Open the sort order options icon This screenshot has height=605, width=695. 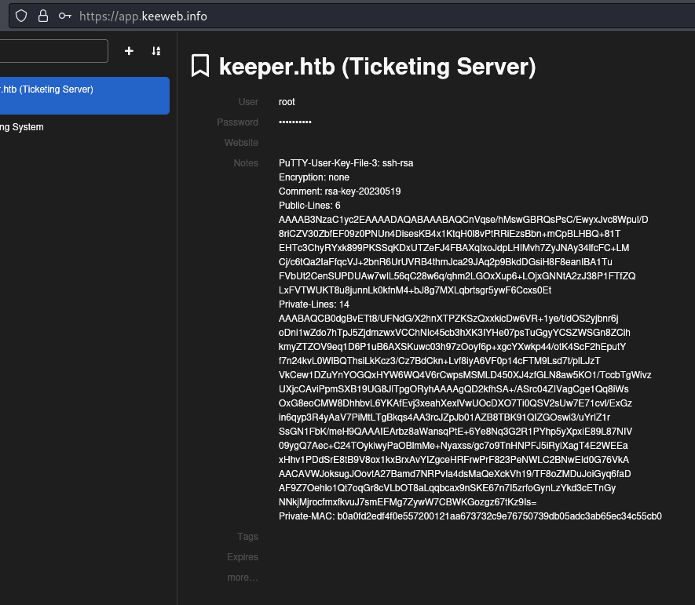click(156, 51)
